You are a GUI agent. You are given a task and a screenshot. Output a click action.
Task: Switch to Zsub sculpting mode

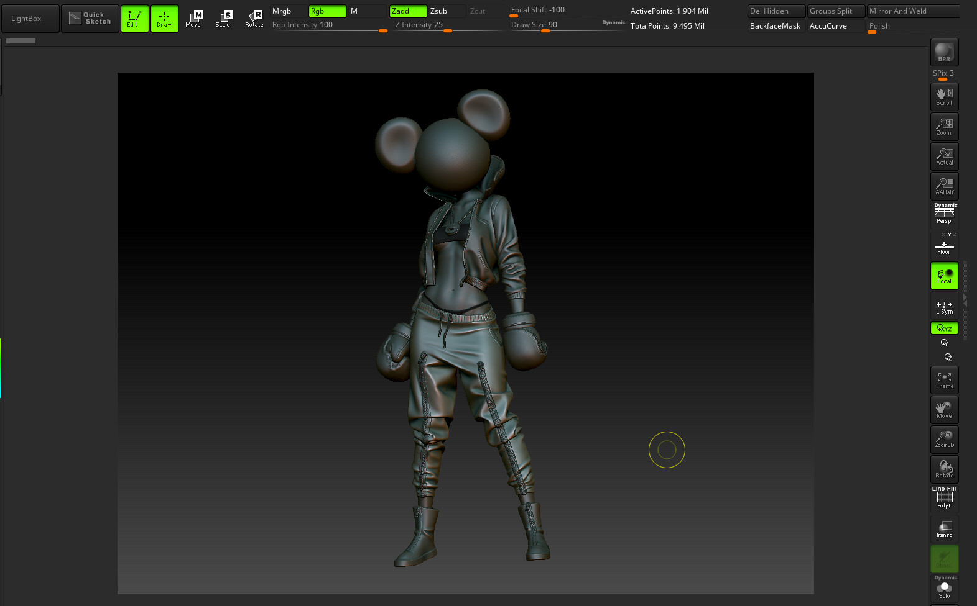point(447,11)
